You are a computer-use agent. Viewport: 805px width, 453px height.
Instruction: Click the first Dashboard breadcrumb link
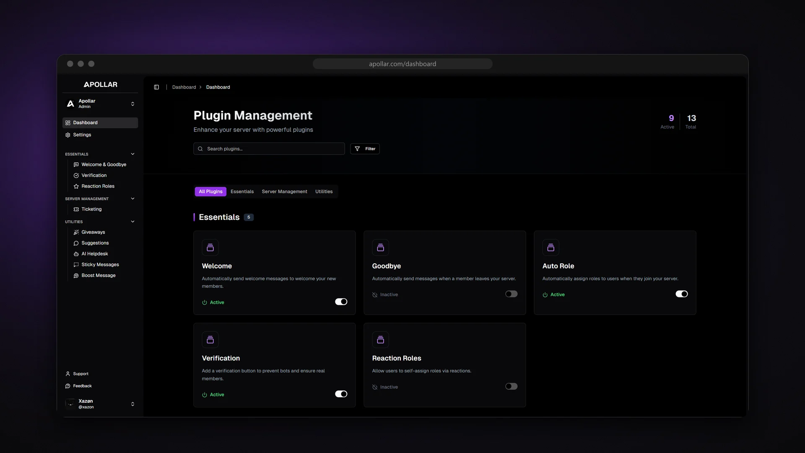pos(184,87)
